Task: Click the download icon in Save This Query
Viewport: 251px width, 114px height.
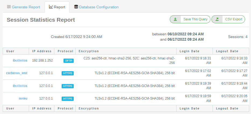Action: 175,19
